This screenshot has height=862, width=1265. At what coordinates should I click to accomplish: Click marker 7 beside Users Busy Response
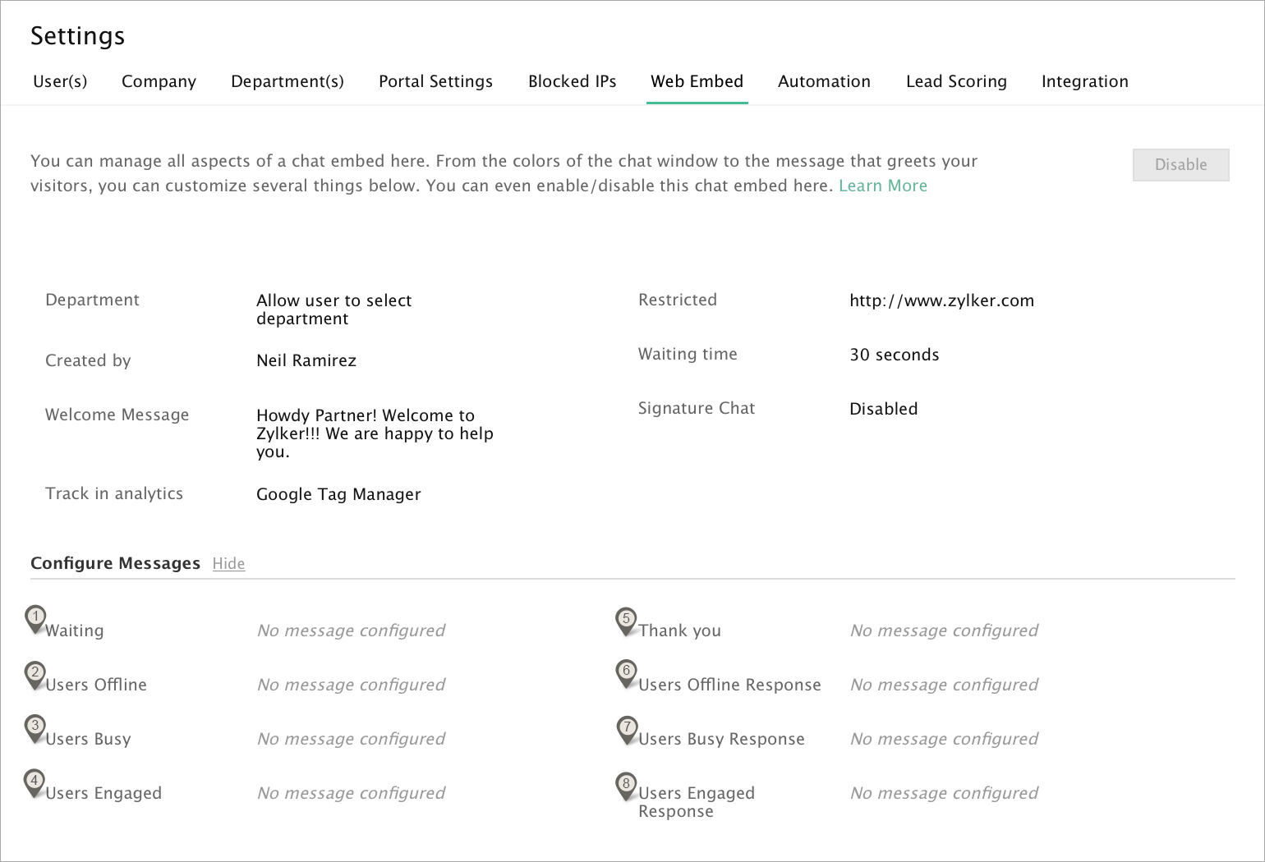[x=627, y=728]
